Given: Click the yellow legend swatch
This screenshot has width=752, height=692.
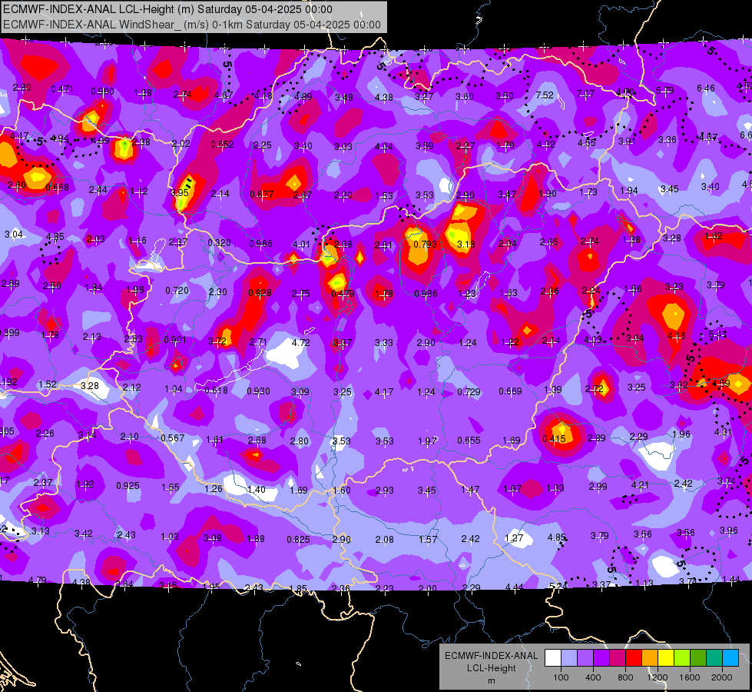Looking at the screenshot, I should click(x=666, y=658).
